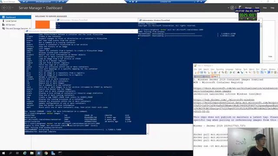Open the hub.docker.com microsoft-windows link

[x=224, y=100]
